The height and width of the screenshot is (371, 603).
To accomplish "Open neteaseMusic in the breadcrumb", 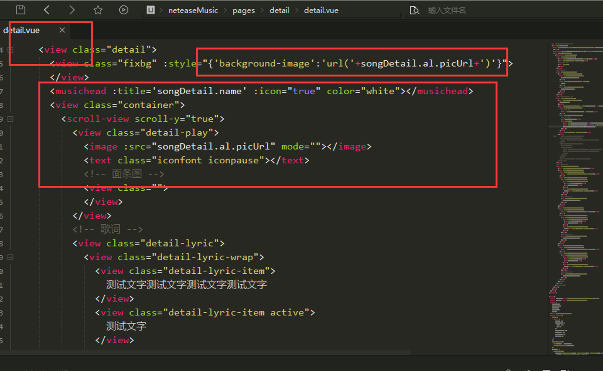I will (x=193, y=10).
